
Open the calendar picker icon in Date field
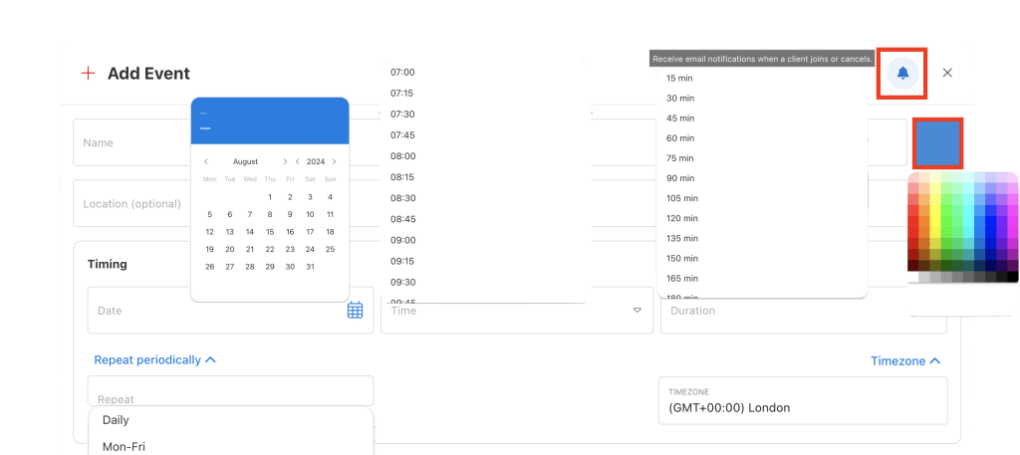click(355, 311)
